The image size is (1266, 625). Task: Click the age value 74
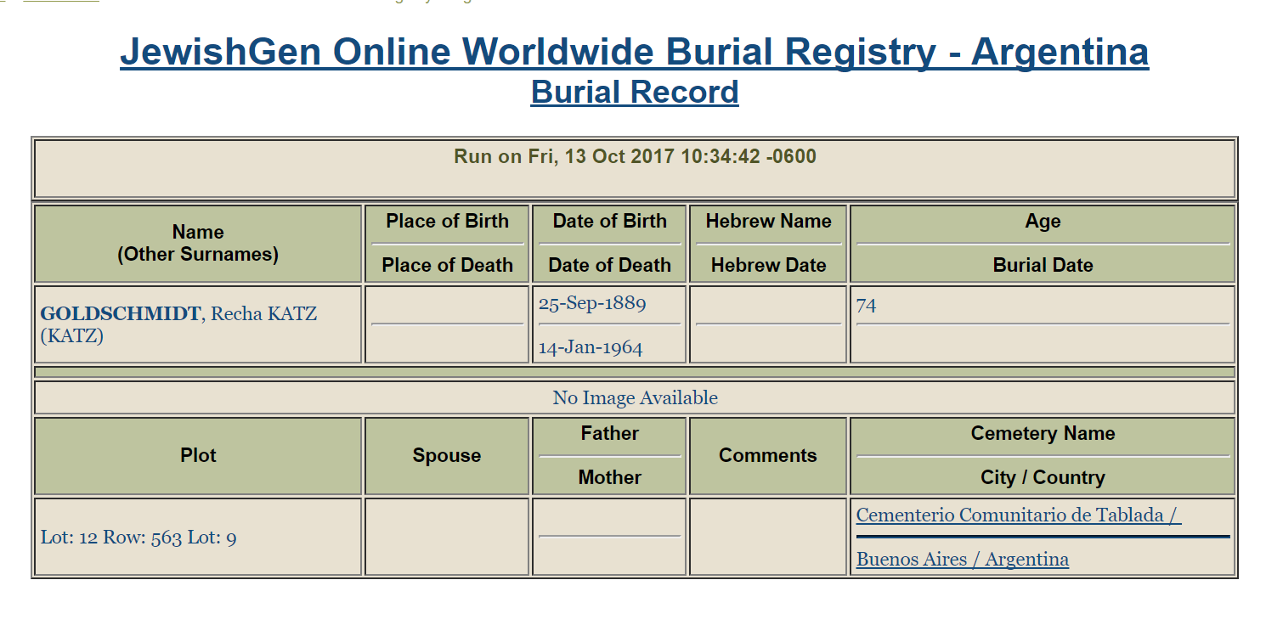[866, 305]
